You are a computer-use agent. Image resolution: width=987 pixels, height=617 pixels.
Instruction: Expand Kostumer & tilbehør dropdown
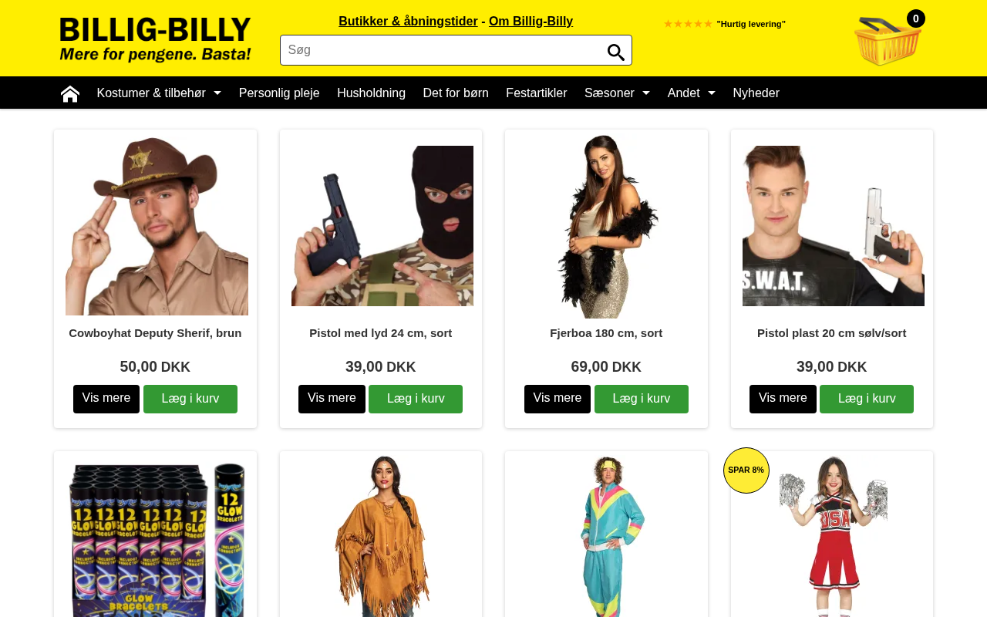(159, 93)
